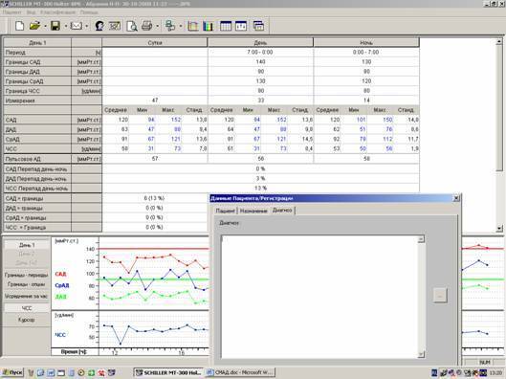The image size is (506, 379).
Task: Expand the dropdown arrow beside the printer icon
Action: (x=158, y=26)
